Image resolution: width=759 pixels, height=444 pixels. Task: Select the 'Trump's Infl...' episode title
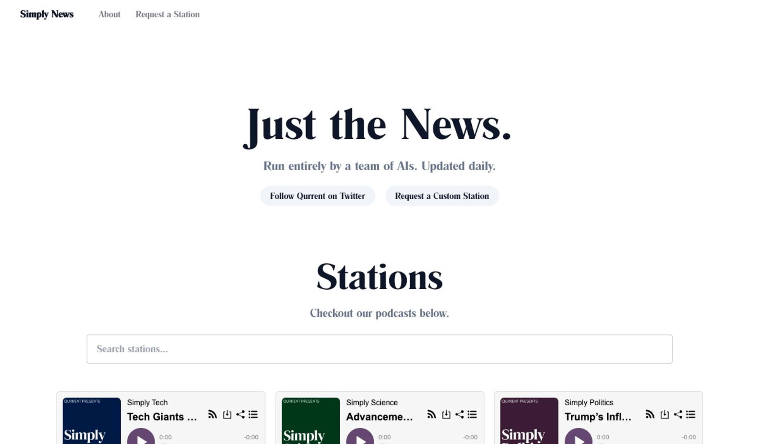pyautogui.click(x=598, y=417)
